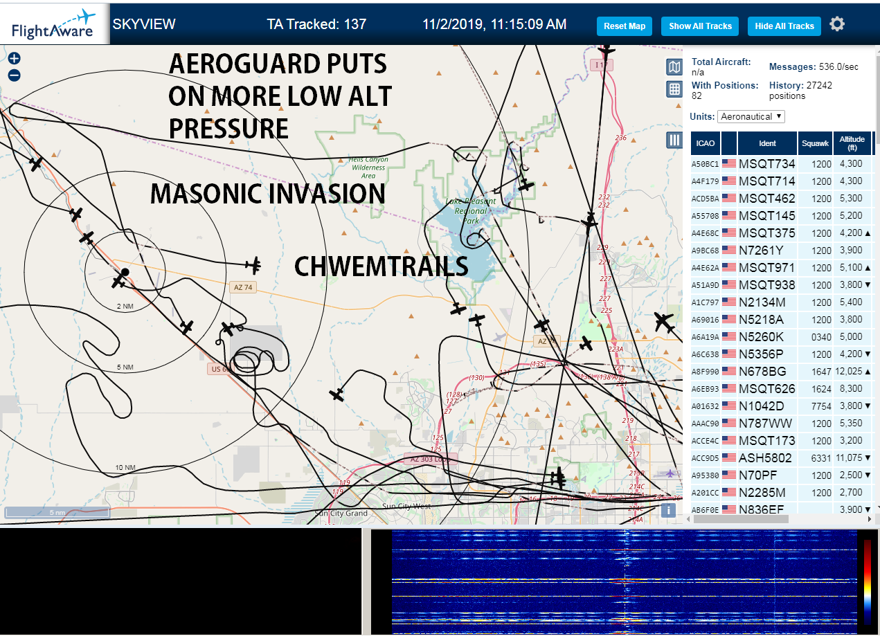Click the US flag in the N5260K row
This screenshot has width=880, height=636.
point(729,337)
